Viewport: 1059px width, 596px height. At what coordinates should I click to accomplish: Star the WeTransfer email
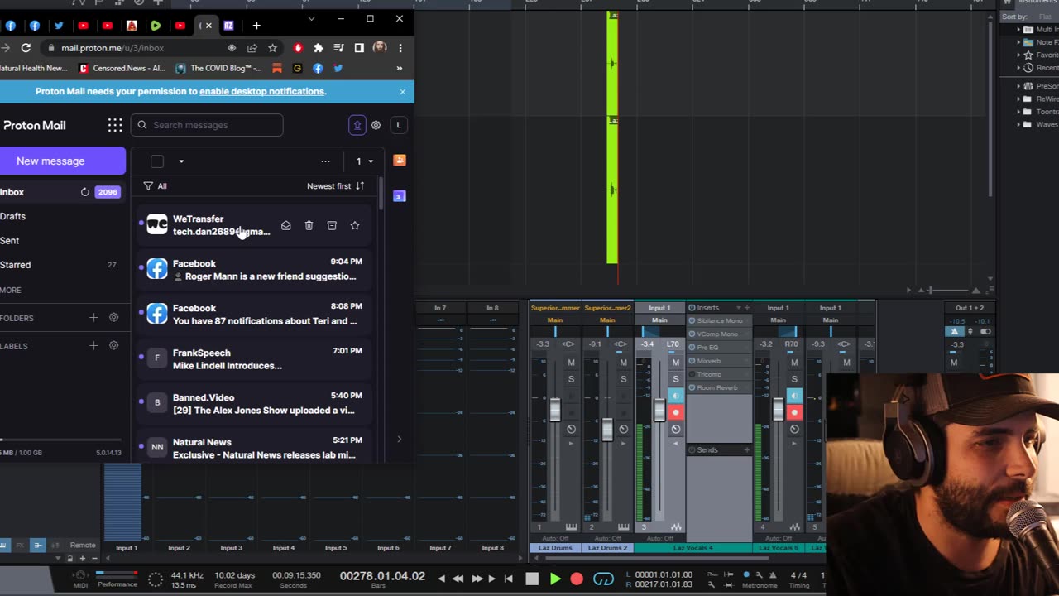point(355,225)
